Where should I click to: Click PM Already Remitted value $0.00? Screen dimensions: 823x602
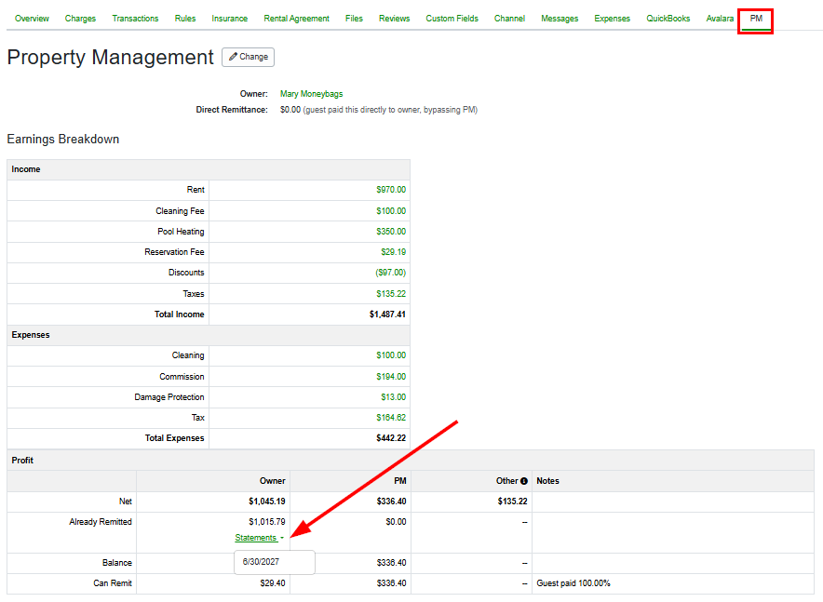click(397, 522)
